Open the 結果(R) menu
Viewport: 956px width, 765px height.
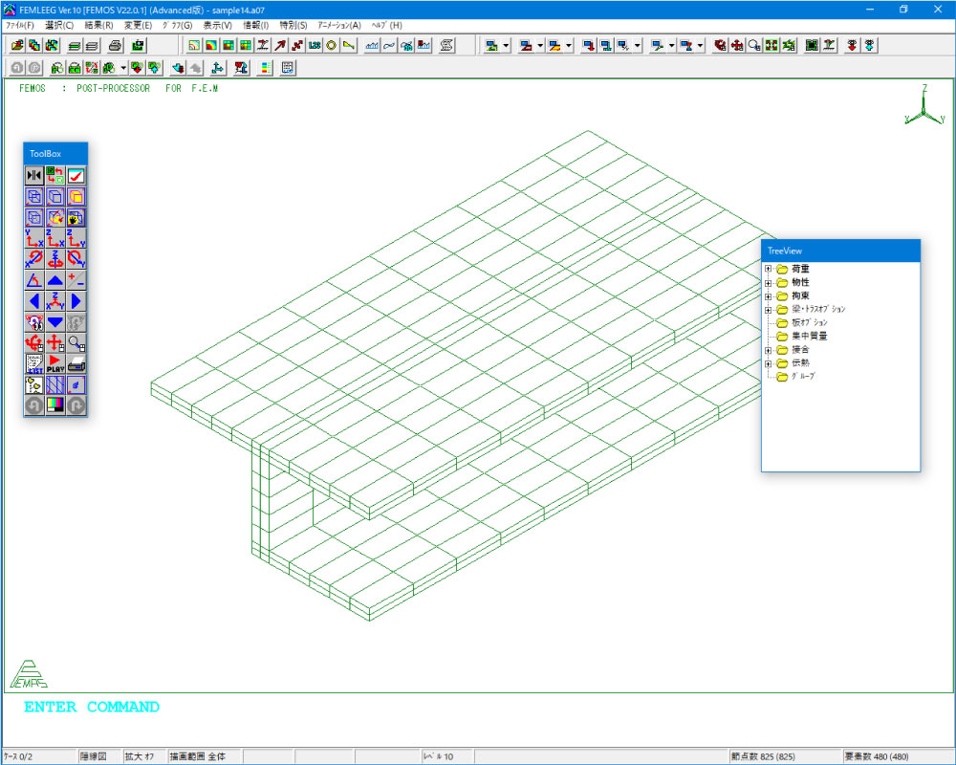98,25
